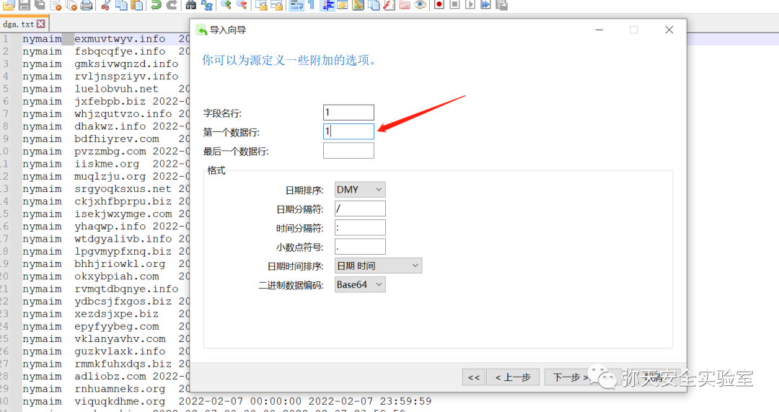This screenshot has width=779, height=412.
Task: Click the Save Recorded Macro icon
Action: pyautogui.click(x=501, y=5)
